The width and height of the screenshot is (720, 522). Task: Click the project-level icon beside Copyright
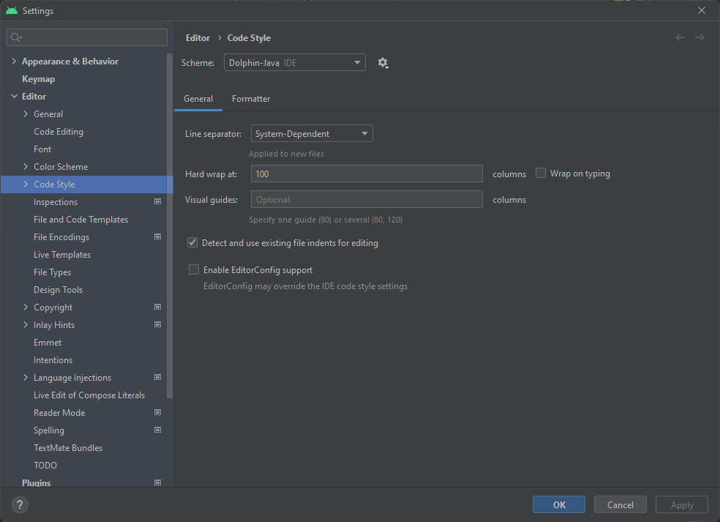tap(157, 307)
